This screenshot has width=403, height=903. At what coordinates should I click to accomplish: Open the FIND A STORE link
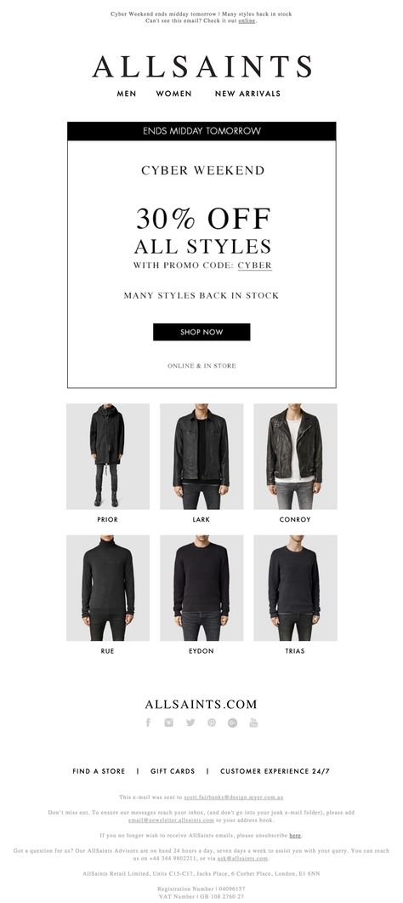pyautogui.click(x=99, y=771)
